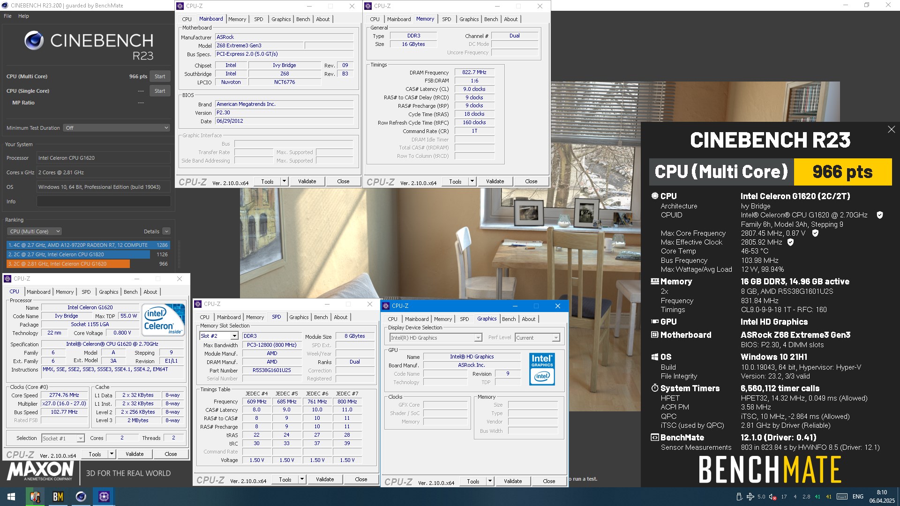This screenshot has width=900, height=506.
Task: Click Close button in CPU-tab CPU-Z window
Action: click(x=171, y=454)
